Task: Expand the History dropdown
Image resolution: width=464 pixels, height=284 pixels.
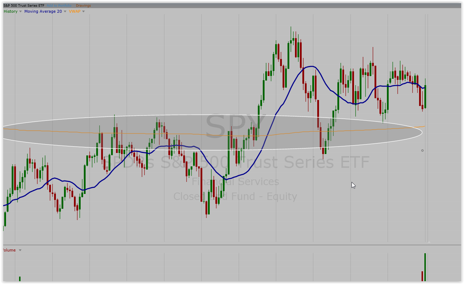Action: click(21, 11)
